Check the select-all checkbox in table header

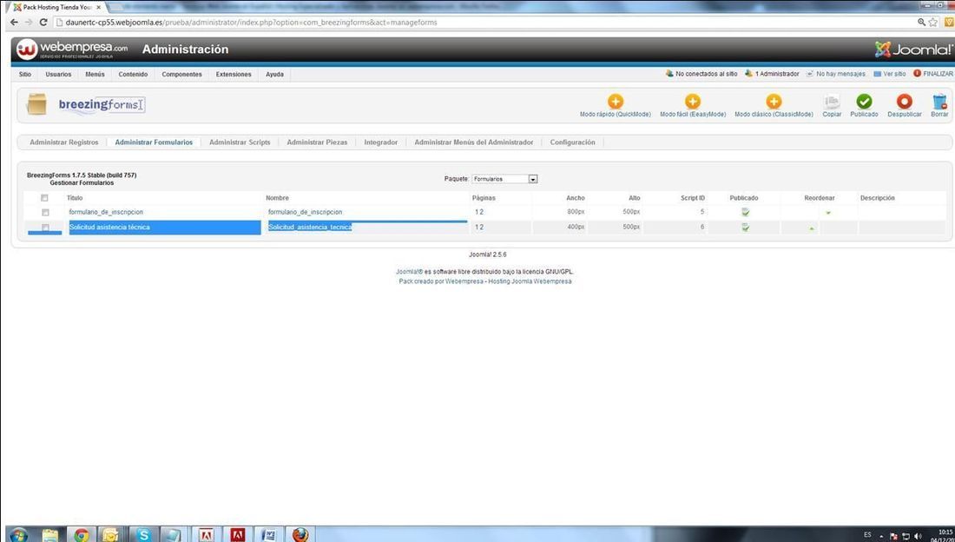pyautogui.click(x=44, y=198)
